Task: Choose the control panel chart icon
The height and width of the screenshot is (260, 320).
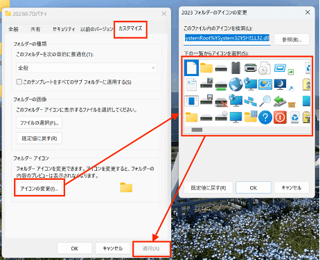Action: coord(265,84)
